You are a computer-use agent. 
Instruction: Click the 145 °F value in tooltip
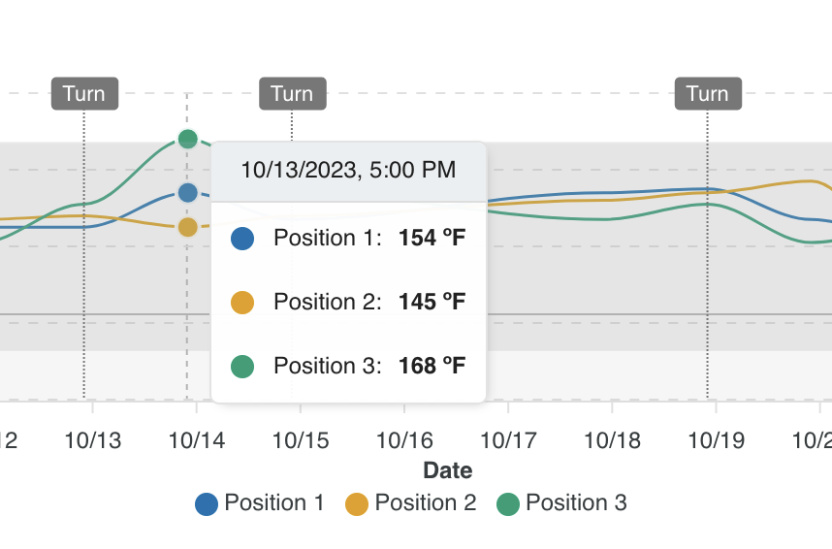[432, 303]
